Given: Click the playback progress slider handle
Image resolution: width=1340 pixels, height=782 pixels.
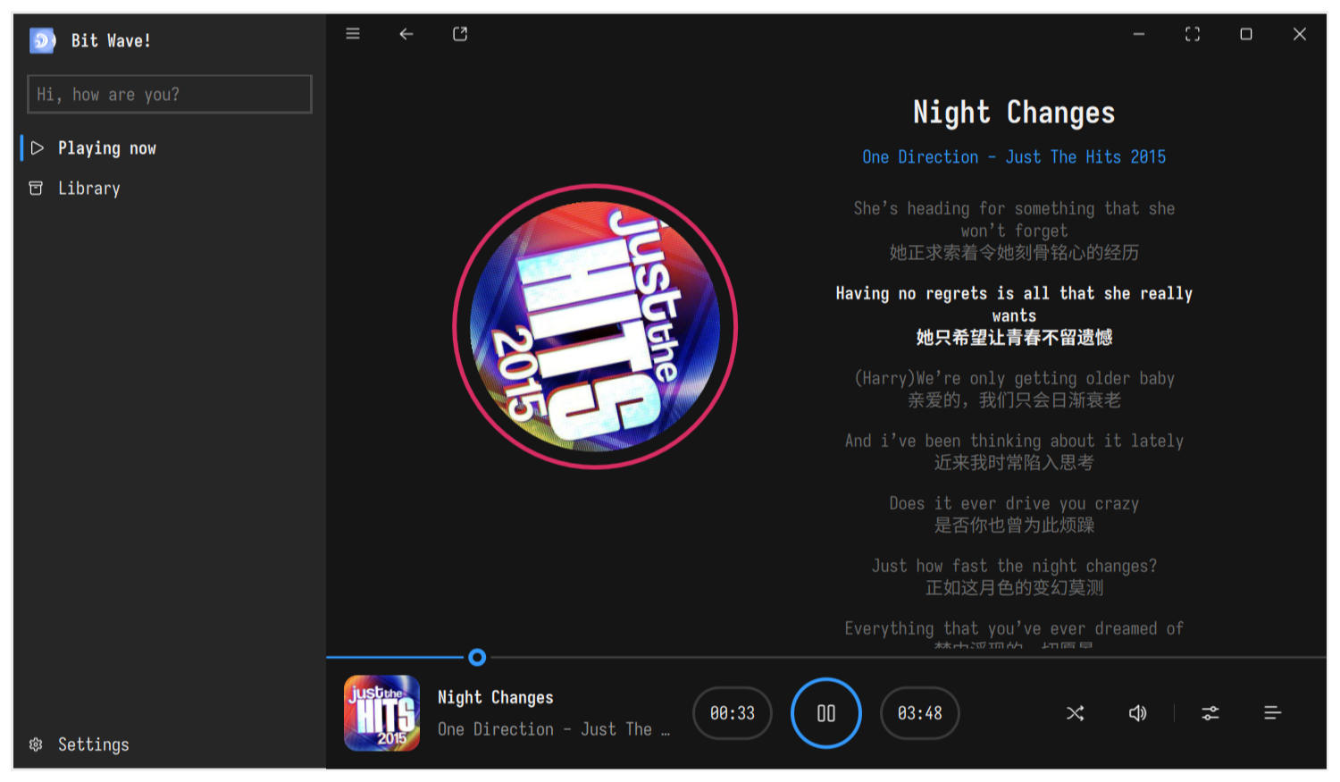Looking at the screenshot, I should click(477, 658).
